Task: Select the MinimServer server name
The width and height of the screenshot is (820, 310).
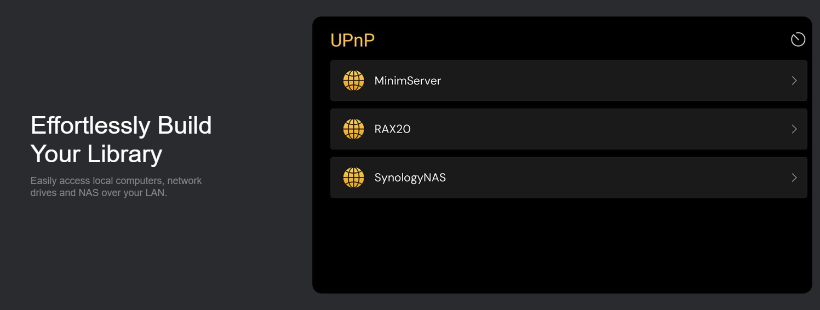Action: click(408, 81)
